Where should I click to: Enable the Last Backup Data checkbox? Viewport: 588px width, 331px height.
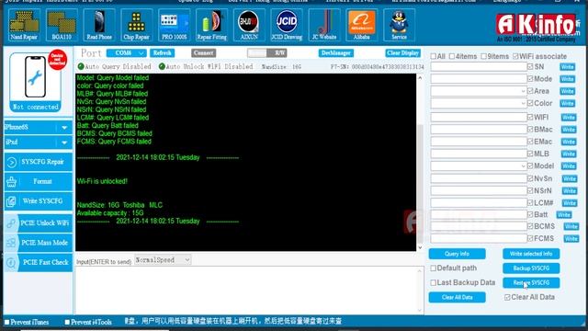433,282
